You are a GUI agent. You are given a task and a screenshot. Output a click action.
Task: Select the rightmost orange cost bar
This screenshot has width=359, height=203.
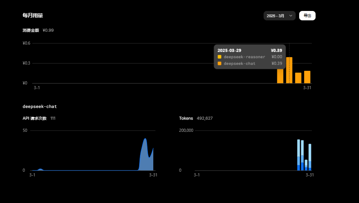(x=307, y=77)
